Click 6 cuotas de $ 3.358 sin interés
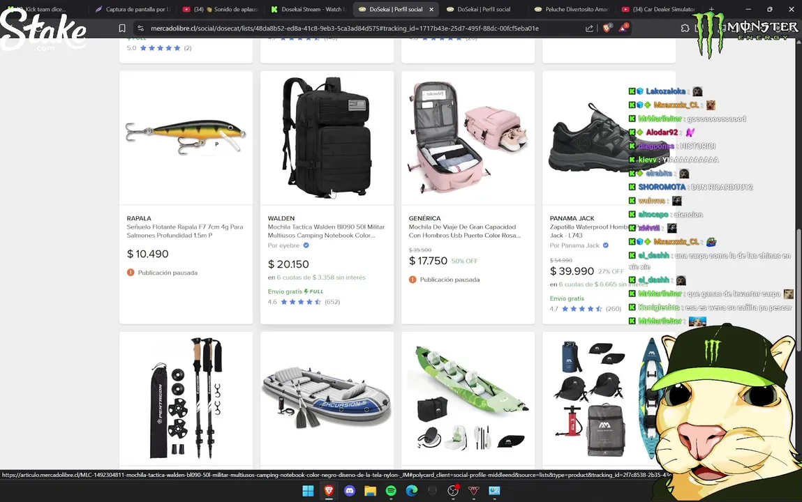Viewport: 802px width, 502px height. (x=321, y=277)
